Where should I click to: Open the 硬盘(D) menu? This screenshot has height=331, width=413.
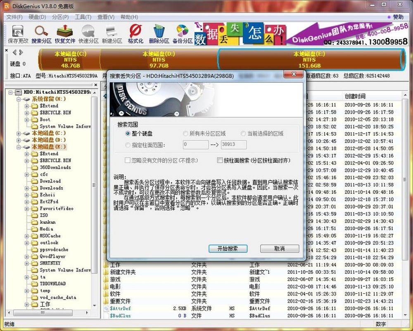tap(37, 17)
